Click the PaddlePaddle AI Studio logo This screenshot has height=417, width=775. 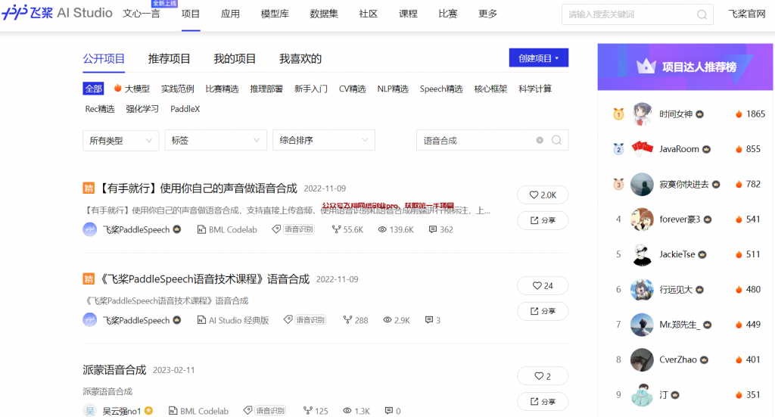coord(57,14)
